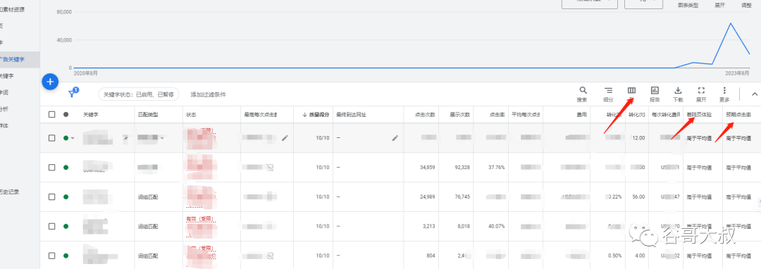Click the chart 展开 expand label
This screenshot has width=761, height=269.
pos(719,6)
